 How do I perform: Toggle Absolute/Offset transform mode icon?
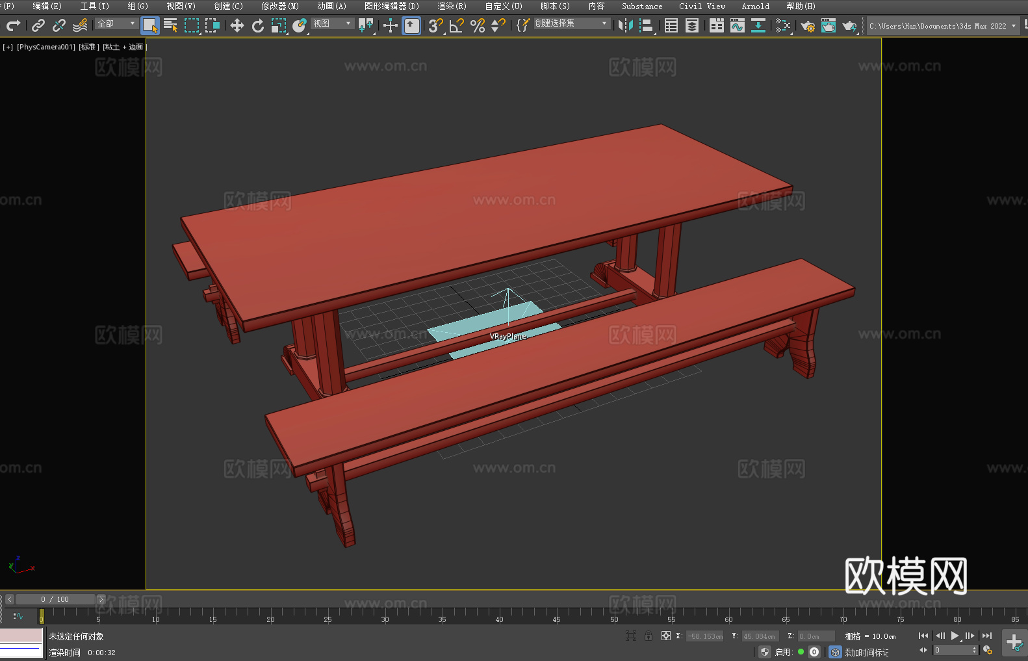665,636
